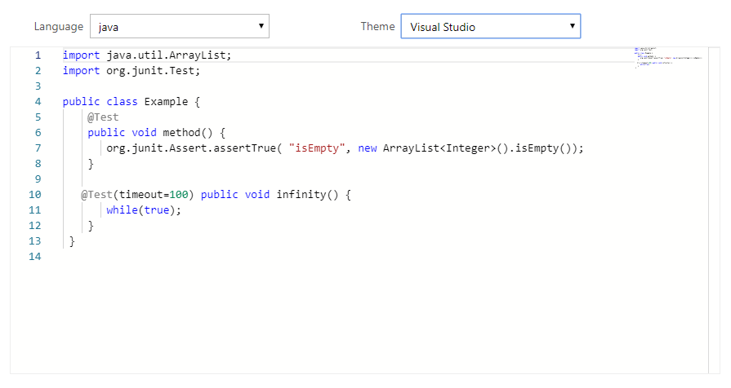Click line number 10 in the gutter

coord(34,195)
